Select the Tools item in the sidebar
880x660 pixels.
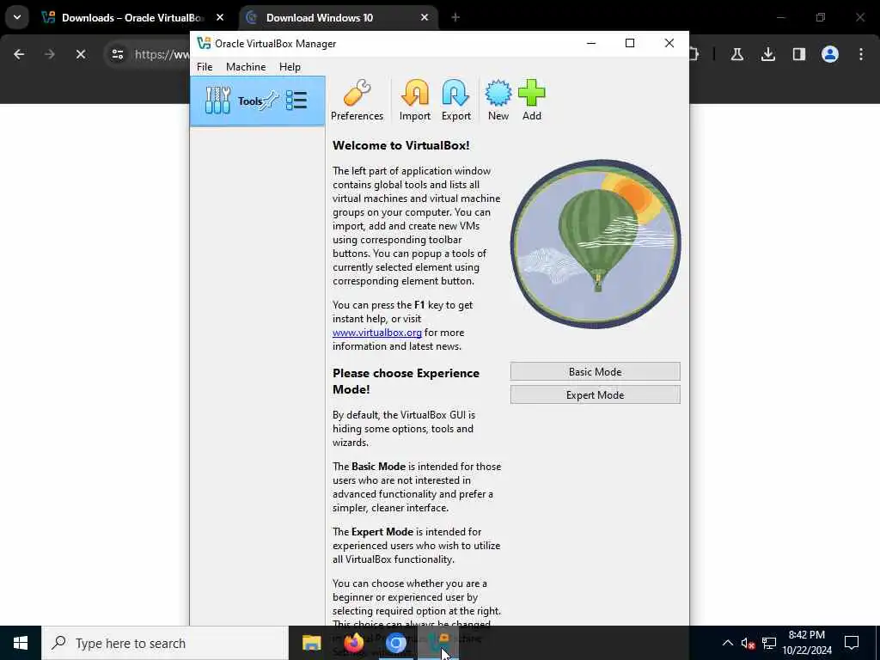[258, 101]
